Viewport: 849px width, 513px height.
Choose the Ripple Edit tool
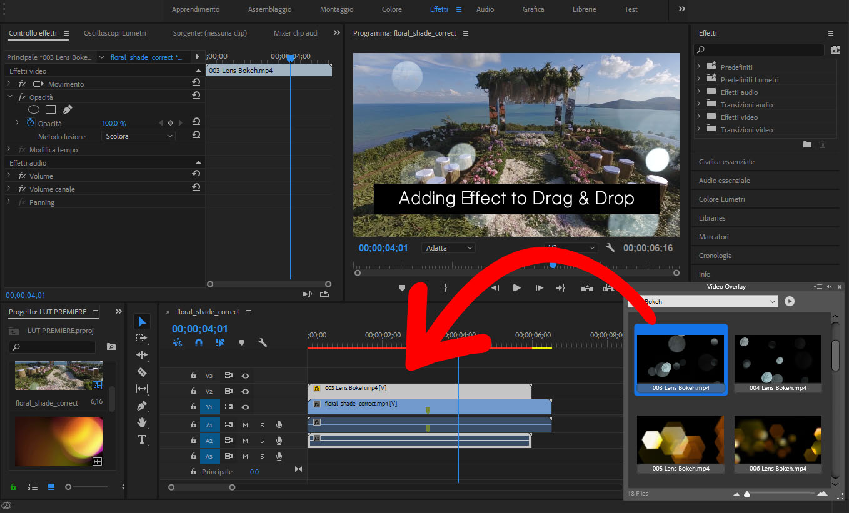point(142,355)
